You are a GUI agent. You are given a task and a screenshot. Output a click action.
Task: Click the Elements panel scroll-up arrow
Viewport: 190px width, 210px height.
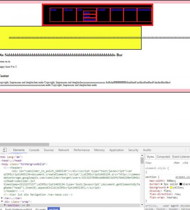(142, 155)
